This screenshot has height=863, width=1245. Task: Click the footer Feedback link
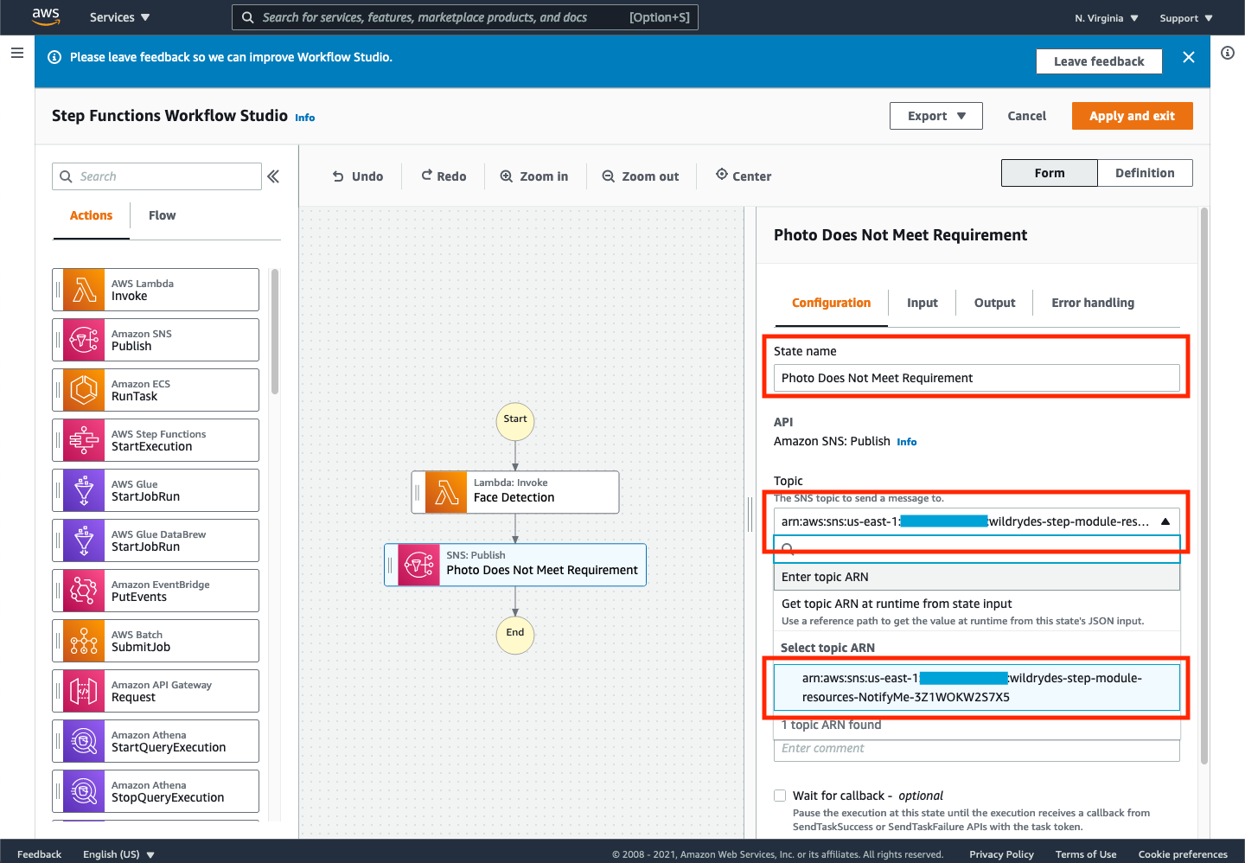39,854
